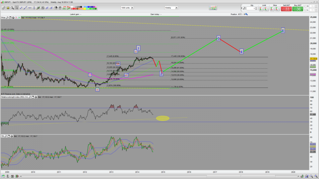Screen dimensions: 319x179
Task: Click the Qty input field
Action: click(251, 8)
